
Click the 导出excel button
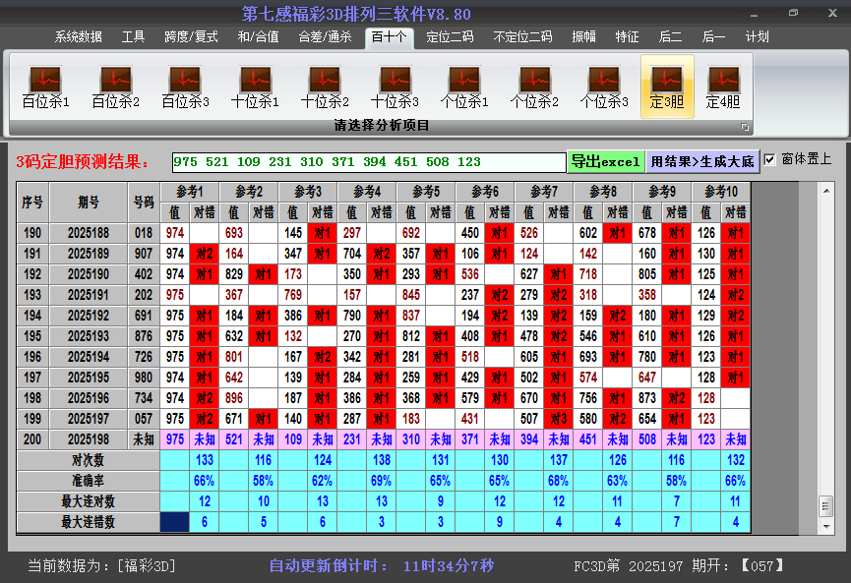tap(606, 161)
